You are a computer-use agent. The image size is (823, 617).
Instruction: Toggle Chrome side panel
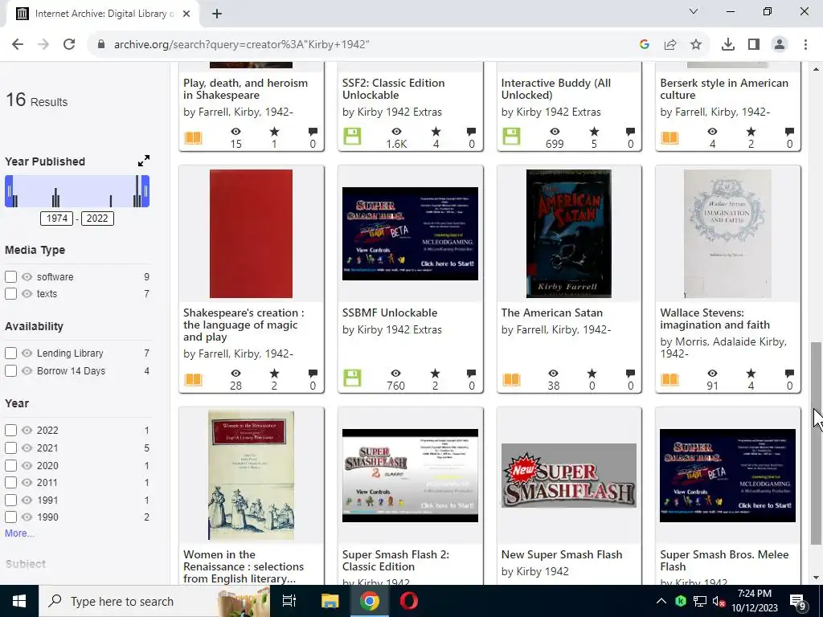click(754, 45)
